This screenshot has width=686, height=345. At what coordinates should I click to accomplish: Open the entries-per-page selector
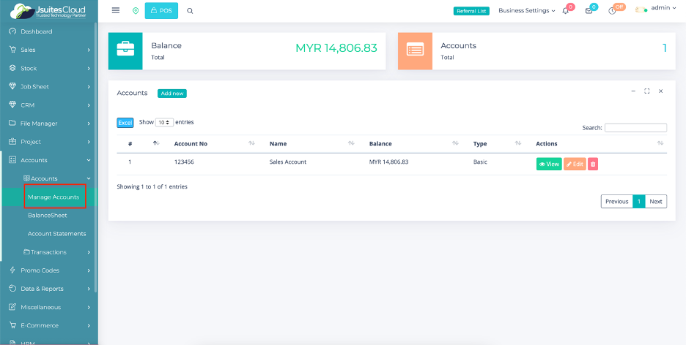(164, 122)
